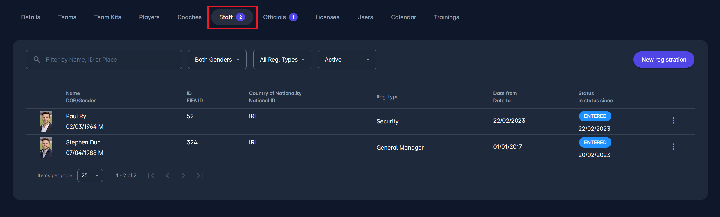
Task: Open the Calendar tab
Action: (403, 17)
